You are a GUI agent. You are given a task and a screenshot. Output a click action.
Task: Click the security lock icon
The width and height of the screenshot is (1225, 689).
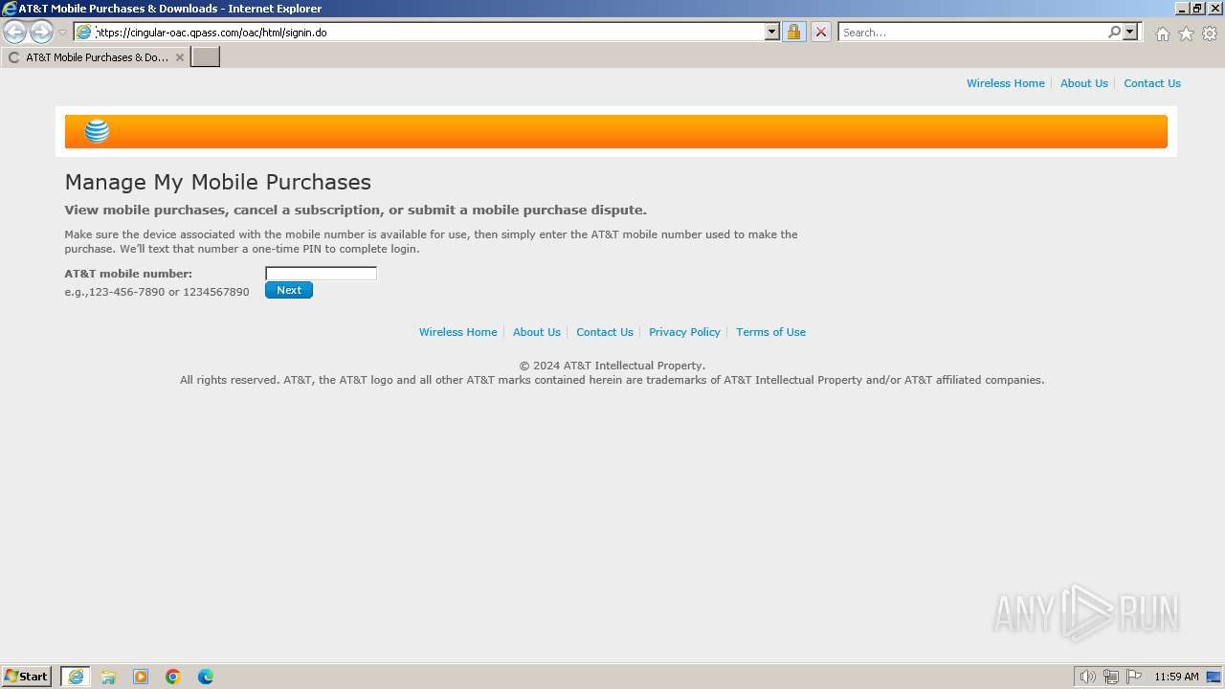[x=793, y=32]
